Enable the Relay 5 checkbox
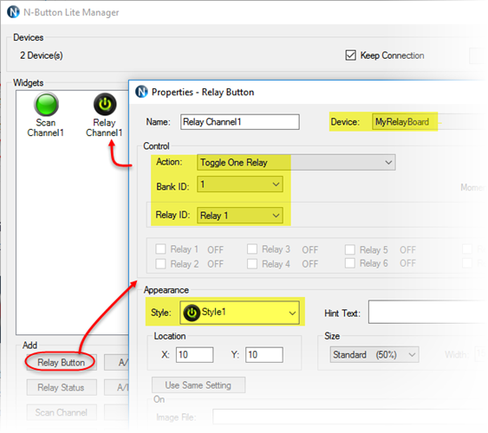The height and width of the screenshot is (433, 488). (x=350, y=249)
